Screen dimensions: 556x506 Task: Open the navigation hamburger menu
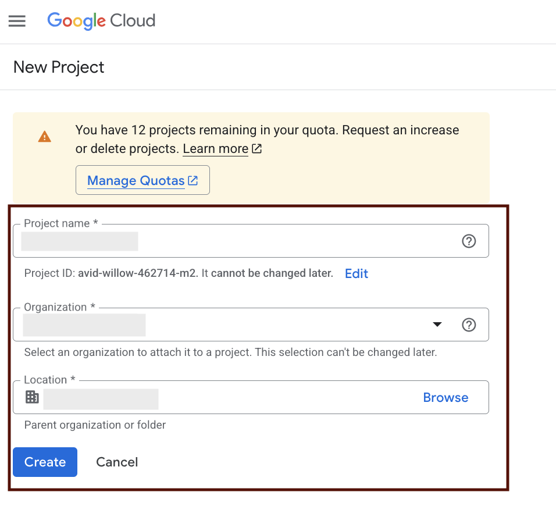[x=17, y=21]
